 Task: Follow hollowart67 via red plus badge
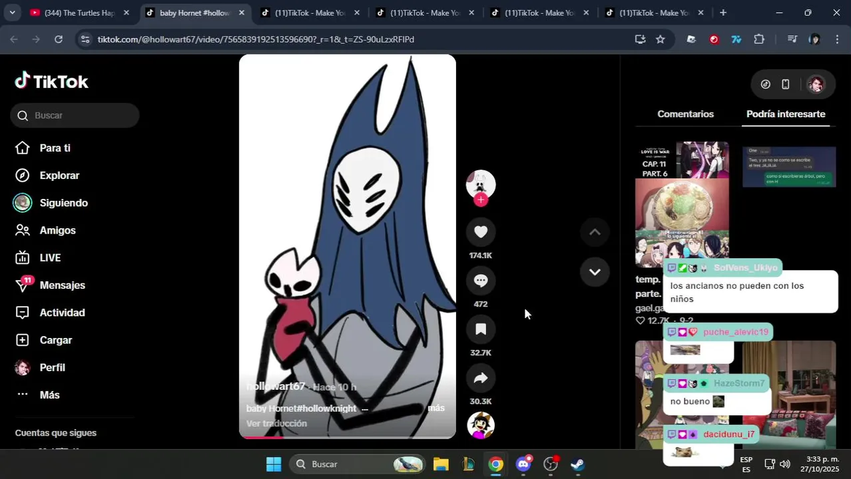pyautogui.click(x=481, y=200)
